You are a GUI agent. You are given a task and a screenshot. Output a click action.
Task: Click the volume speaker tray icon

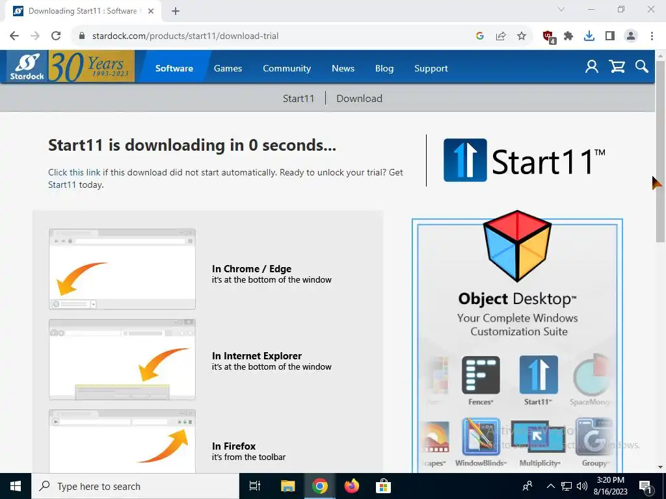pos(582,486)
